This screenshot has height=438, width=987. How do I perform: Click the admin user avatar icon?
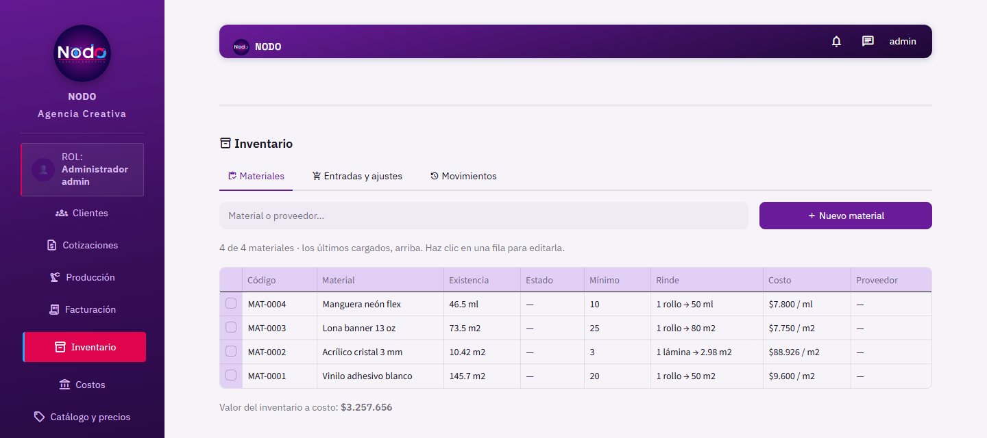click(43, 169)
